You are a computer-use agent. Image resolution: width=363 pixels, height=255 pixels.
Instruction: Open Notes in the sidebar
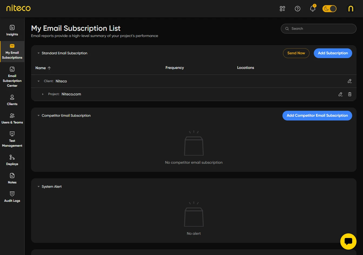(12, 179)
